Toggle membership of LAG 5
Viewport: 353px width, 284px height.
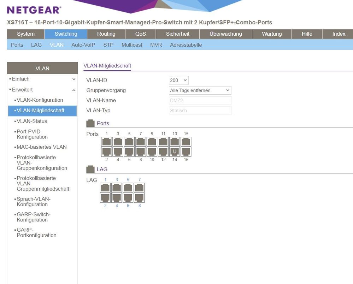pyautogui.click(x=128, y=187)
